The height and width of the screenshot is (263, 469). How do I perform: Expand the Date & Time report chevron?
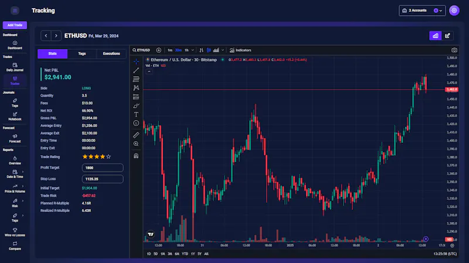coord(23,172)
